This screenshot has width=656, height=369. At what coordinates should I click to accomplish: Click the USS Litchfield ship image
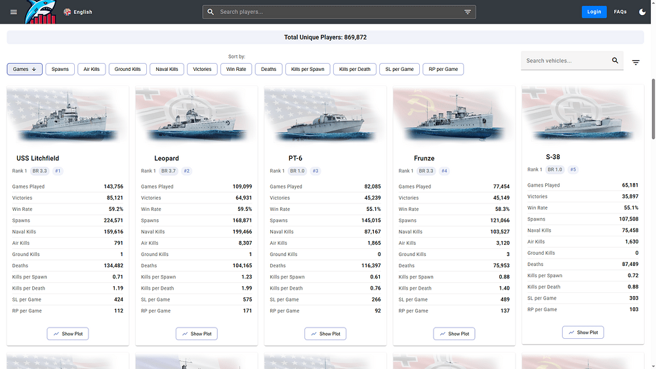point(68,116)
